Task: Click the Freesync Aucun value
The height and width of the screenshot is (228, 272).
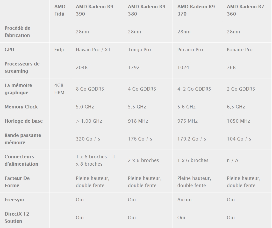Action: pos(184,200)
